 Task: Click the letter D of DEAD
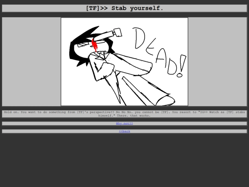click(x=140, y=38)
